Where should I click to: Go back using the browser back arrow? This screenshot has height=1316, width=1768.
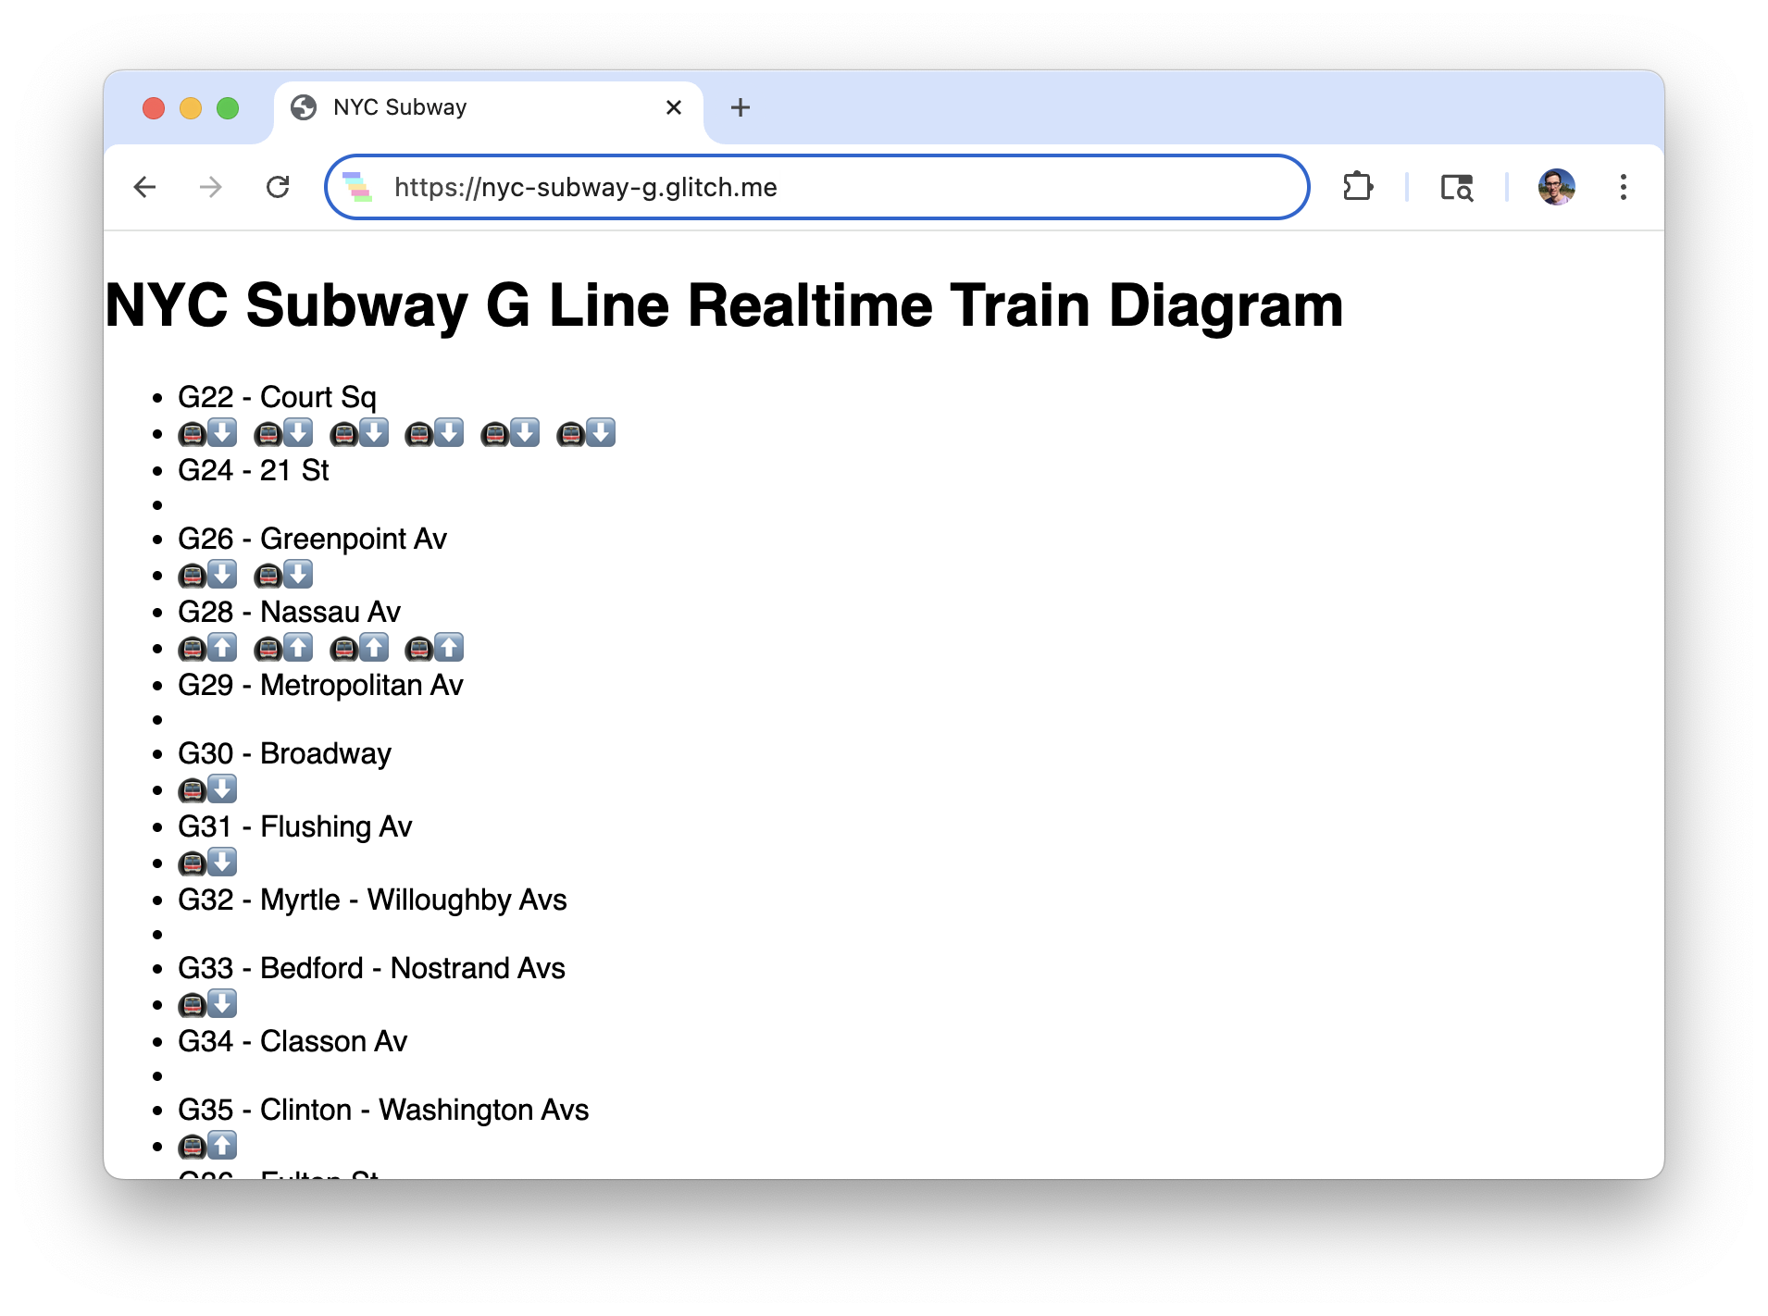tap(144, 188)
